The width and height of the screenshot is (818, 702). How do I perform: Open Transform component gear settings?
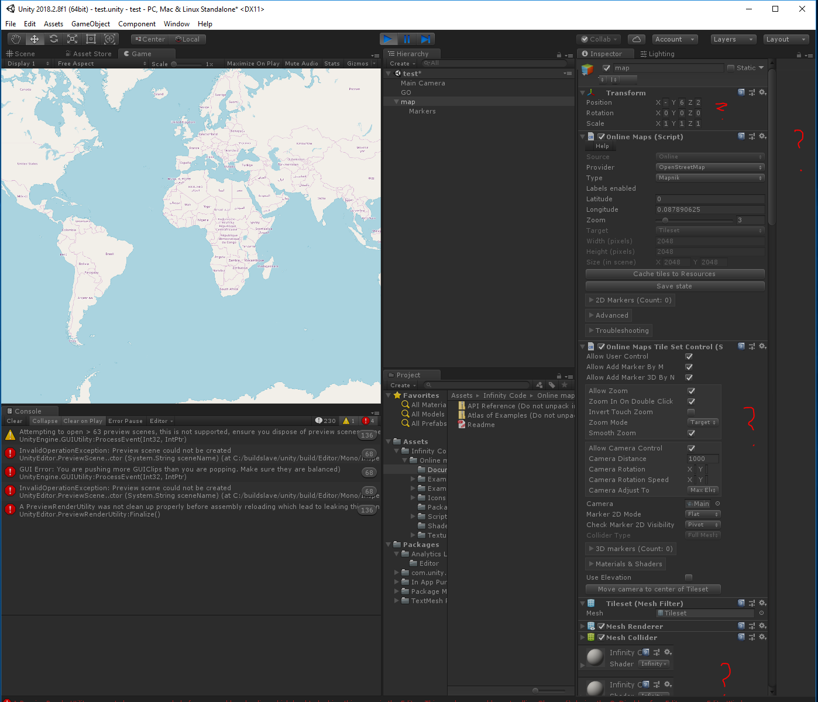762,92
